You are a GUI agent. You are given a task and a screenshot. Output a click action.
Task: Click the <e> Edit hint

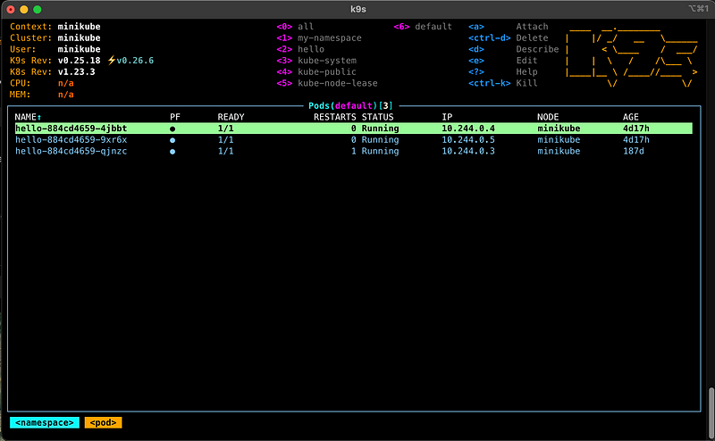[503, 61]
